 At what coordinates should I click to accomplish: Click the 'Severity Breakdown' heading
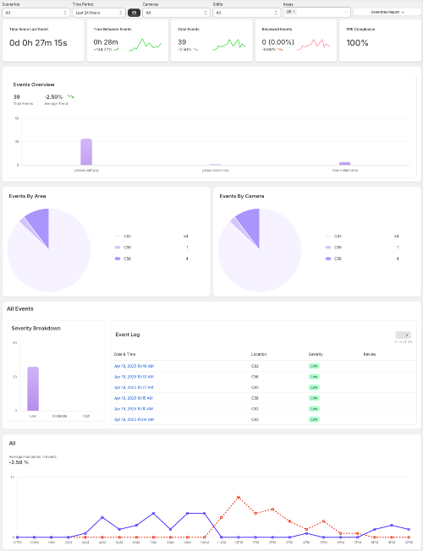(x=36, y=328)
